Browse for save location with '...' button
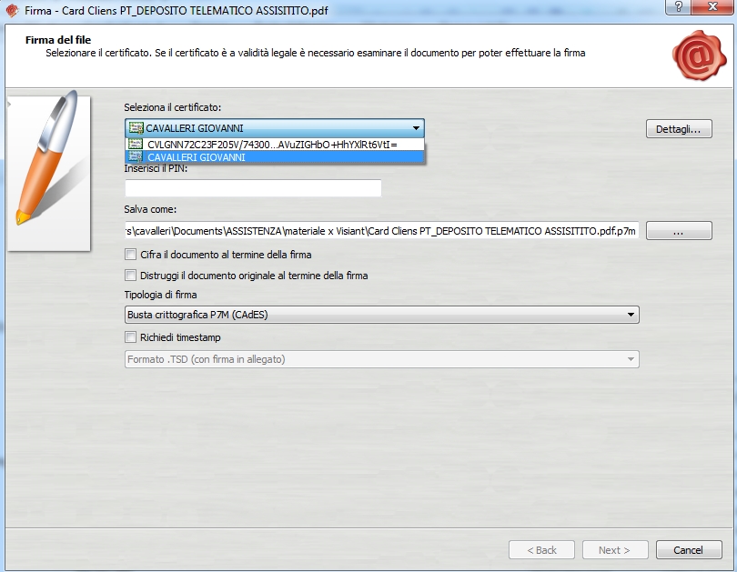This screenshot has width=737, height=572. (678, 232)
